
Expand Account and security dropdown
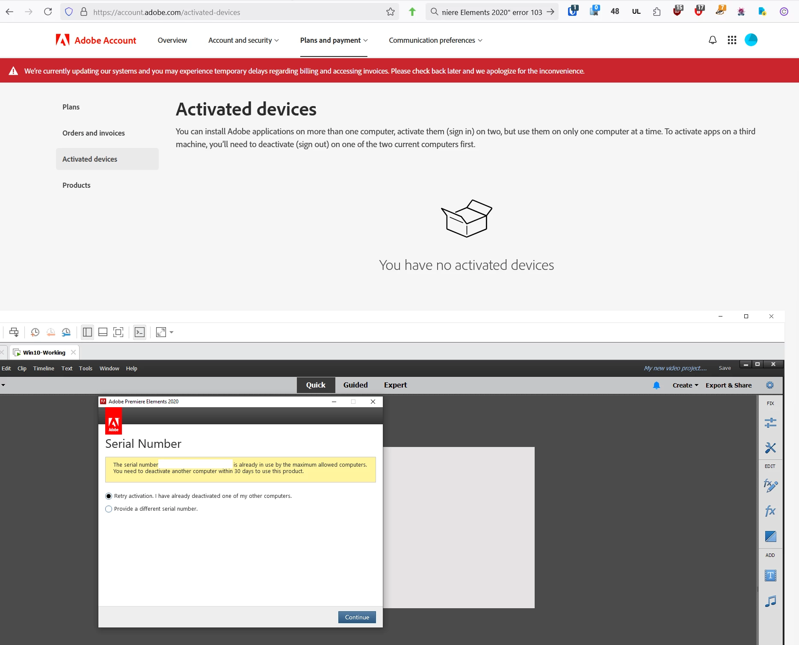[x=243, y=40]
